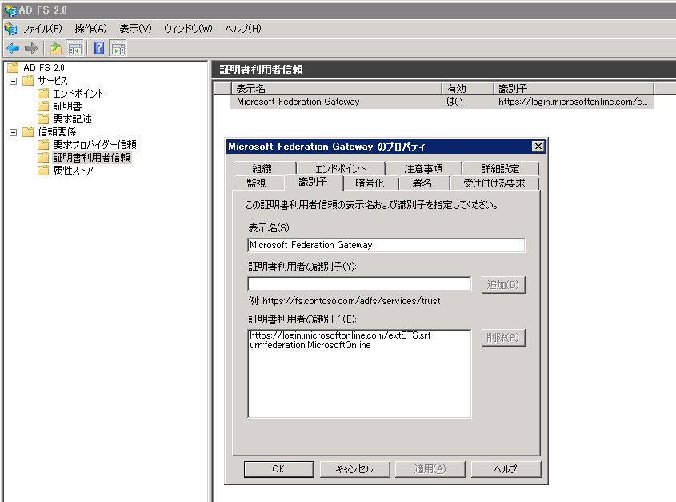Open the 操作(A) menu

tap(90, 29)
